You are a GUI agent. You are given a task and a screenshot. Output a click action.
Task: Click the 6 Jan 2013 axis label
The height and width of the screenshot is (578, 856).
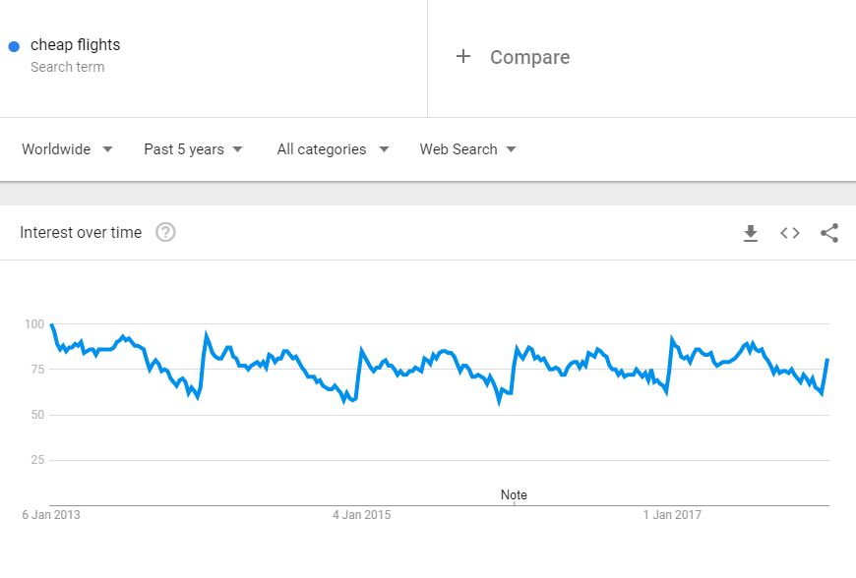pos(51,515)
